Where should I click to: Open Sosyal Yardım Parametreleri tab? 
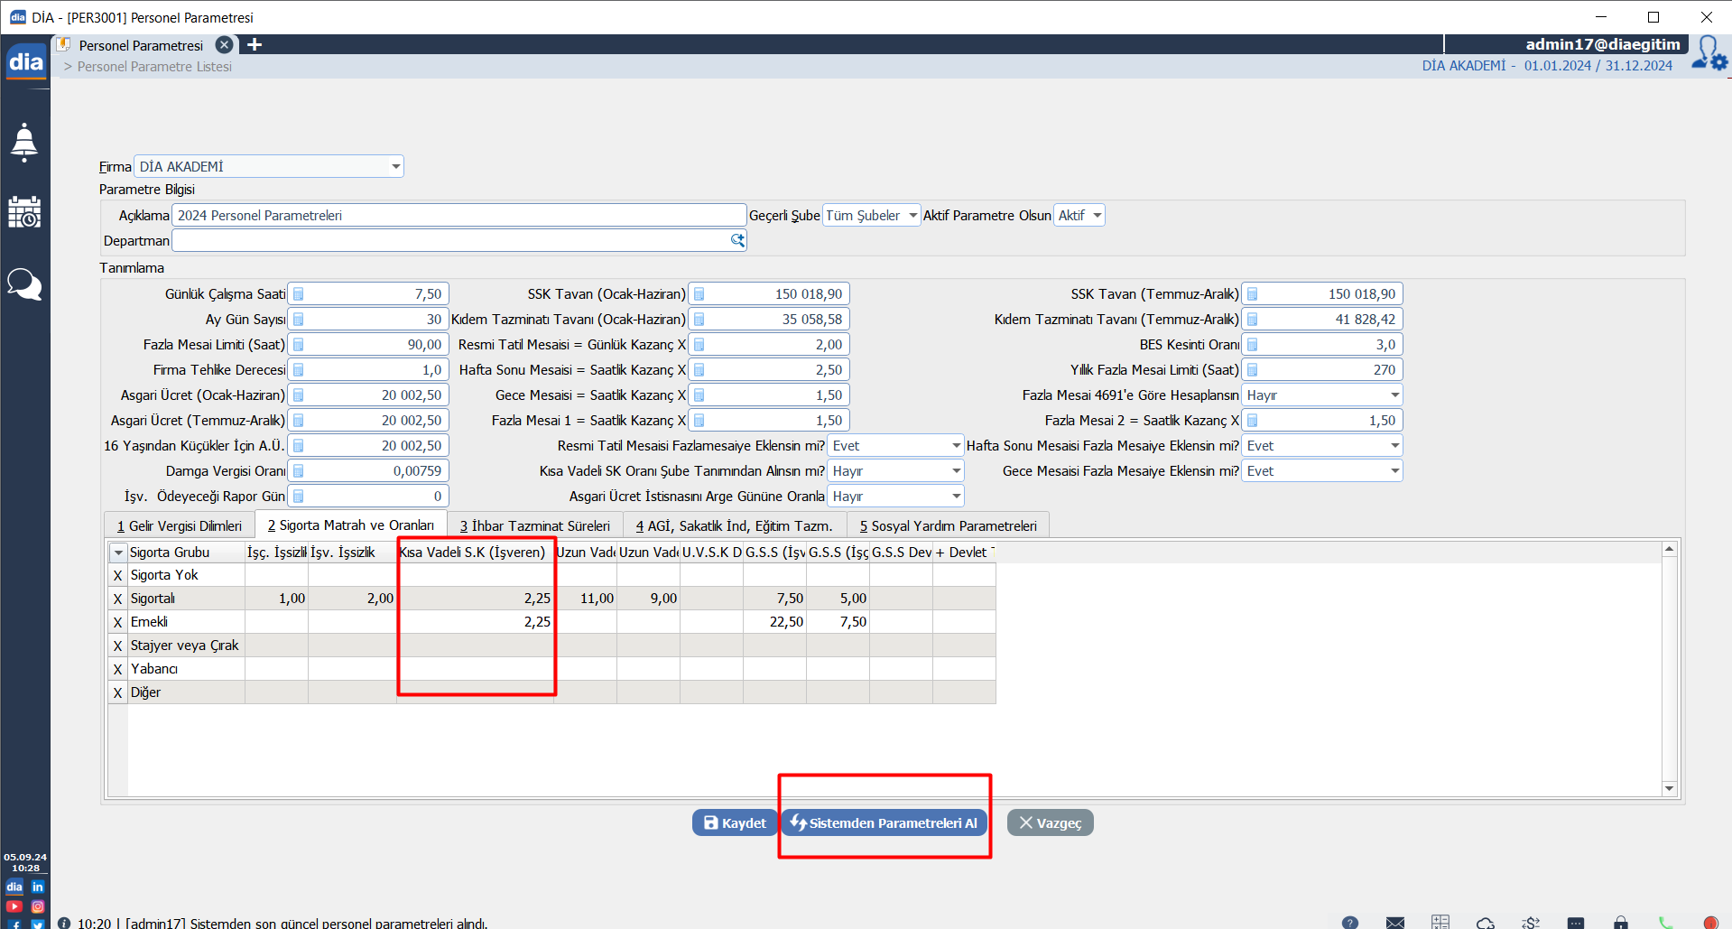[948, 525]
